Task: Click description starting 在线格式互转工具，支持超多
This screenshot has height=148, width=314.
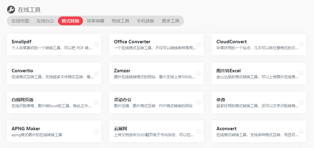Action: 53,77
